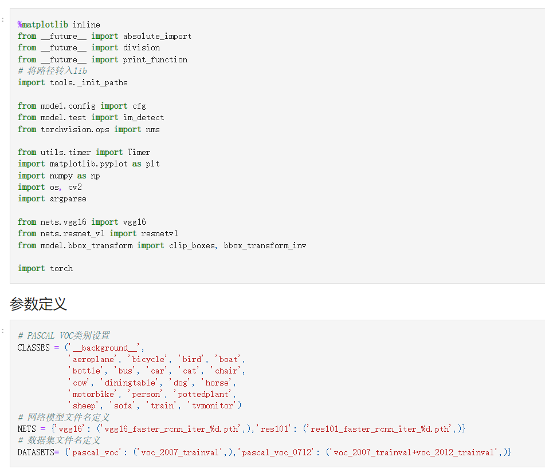Image resolution: width=545 pixels, height=469 pixels.
Task: Click the DATASETS dictionary line
Action: (x=264, y=452)
